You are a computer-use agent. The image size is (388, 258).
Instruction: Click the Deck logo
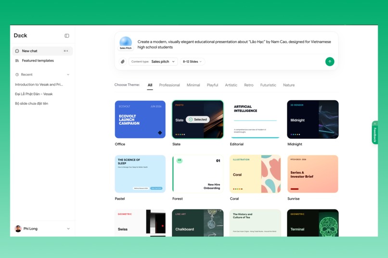(21, 36)
